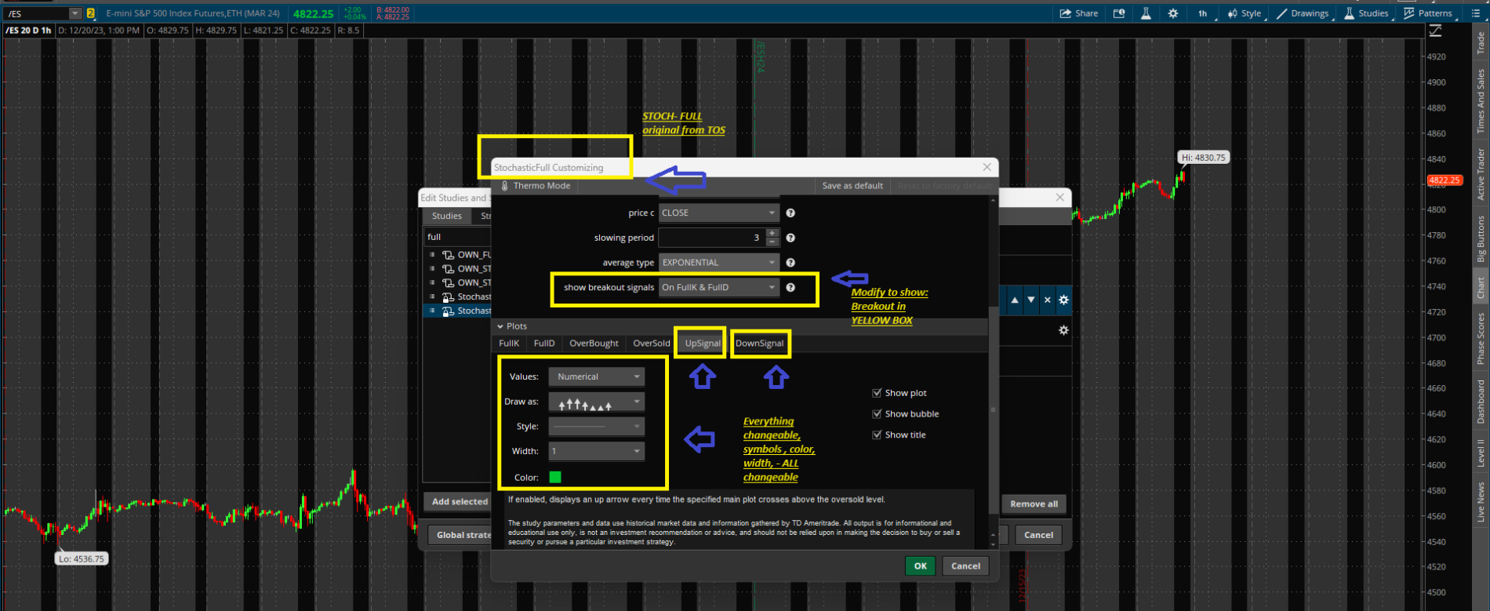
Task: Click the help icon next to slowing period
Action: coord(790,238)
